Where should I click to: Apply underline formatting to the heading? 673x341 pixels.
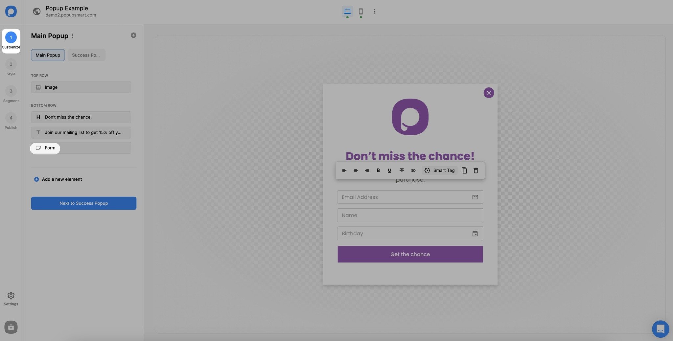click(x=389, y=170)
